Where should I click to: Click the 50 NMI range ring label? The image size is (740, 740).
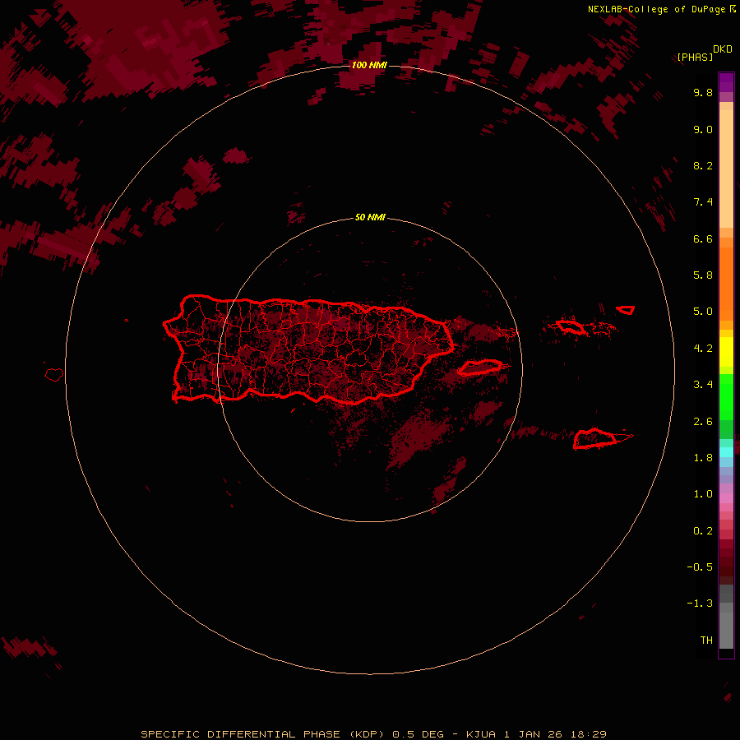[370, 218]
